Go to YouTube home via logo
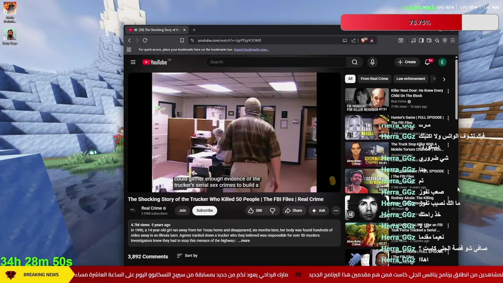This screenshot has height=283, width=503. click(x=154, y=62)
